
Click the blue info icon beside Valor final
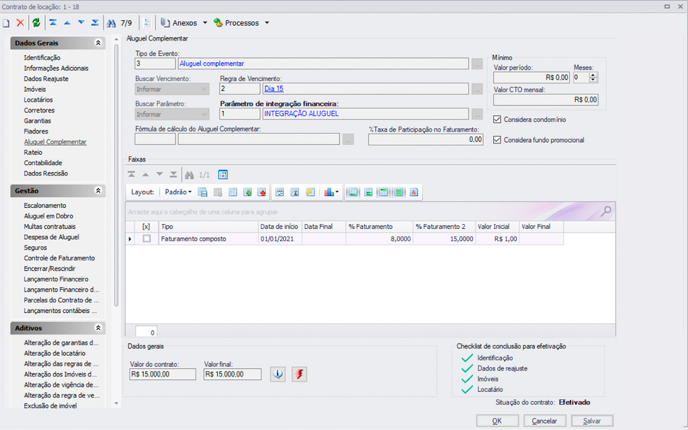tap(278, 374)
